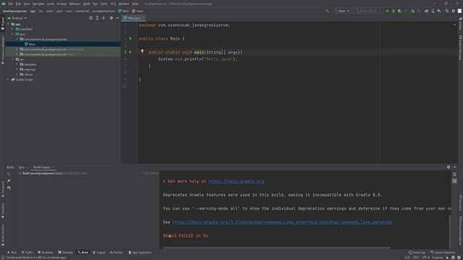Image resolution: width=463 pixels, height=260 pixels.
Task: Open the Run tool window button
Action: [12, 252]
